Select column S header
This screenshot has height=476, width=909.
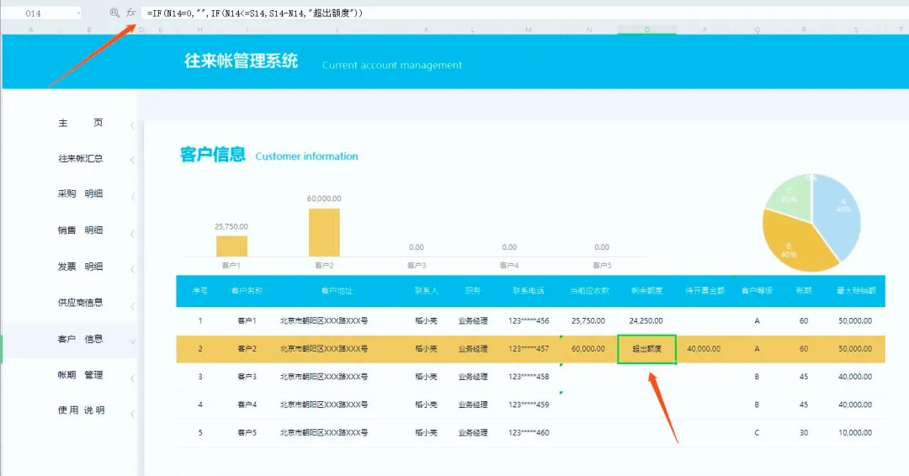[856, 29]
